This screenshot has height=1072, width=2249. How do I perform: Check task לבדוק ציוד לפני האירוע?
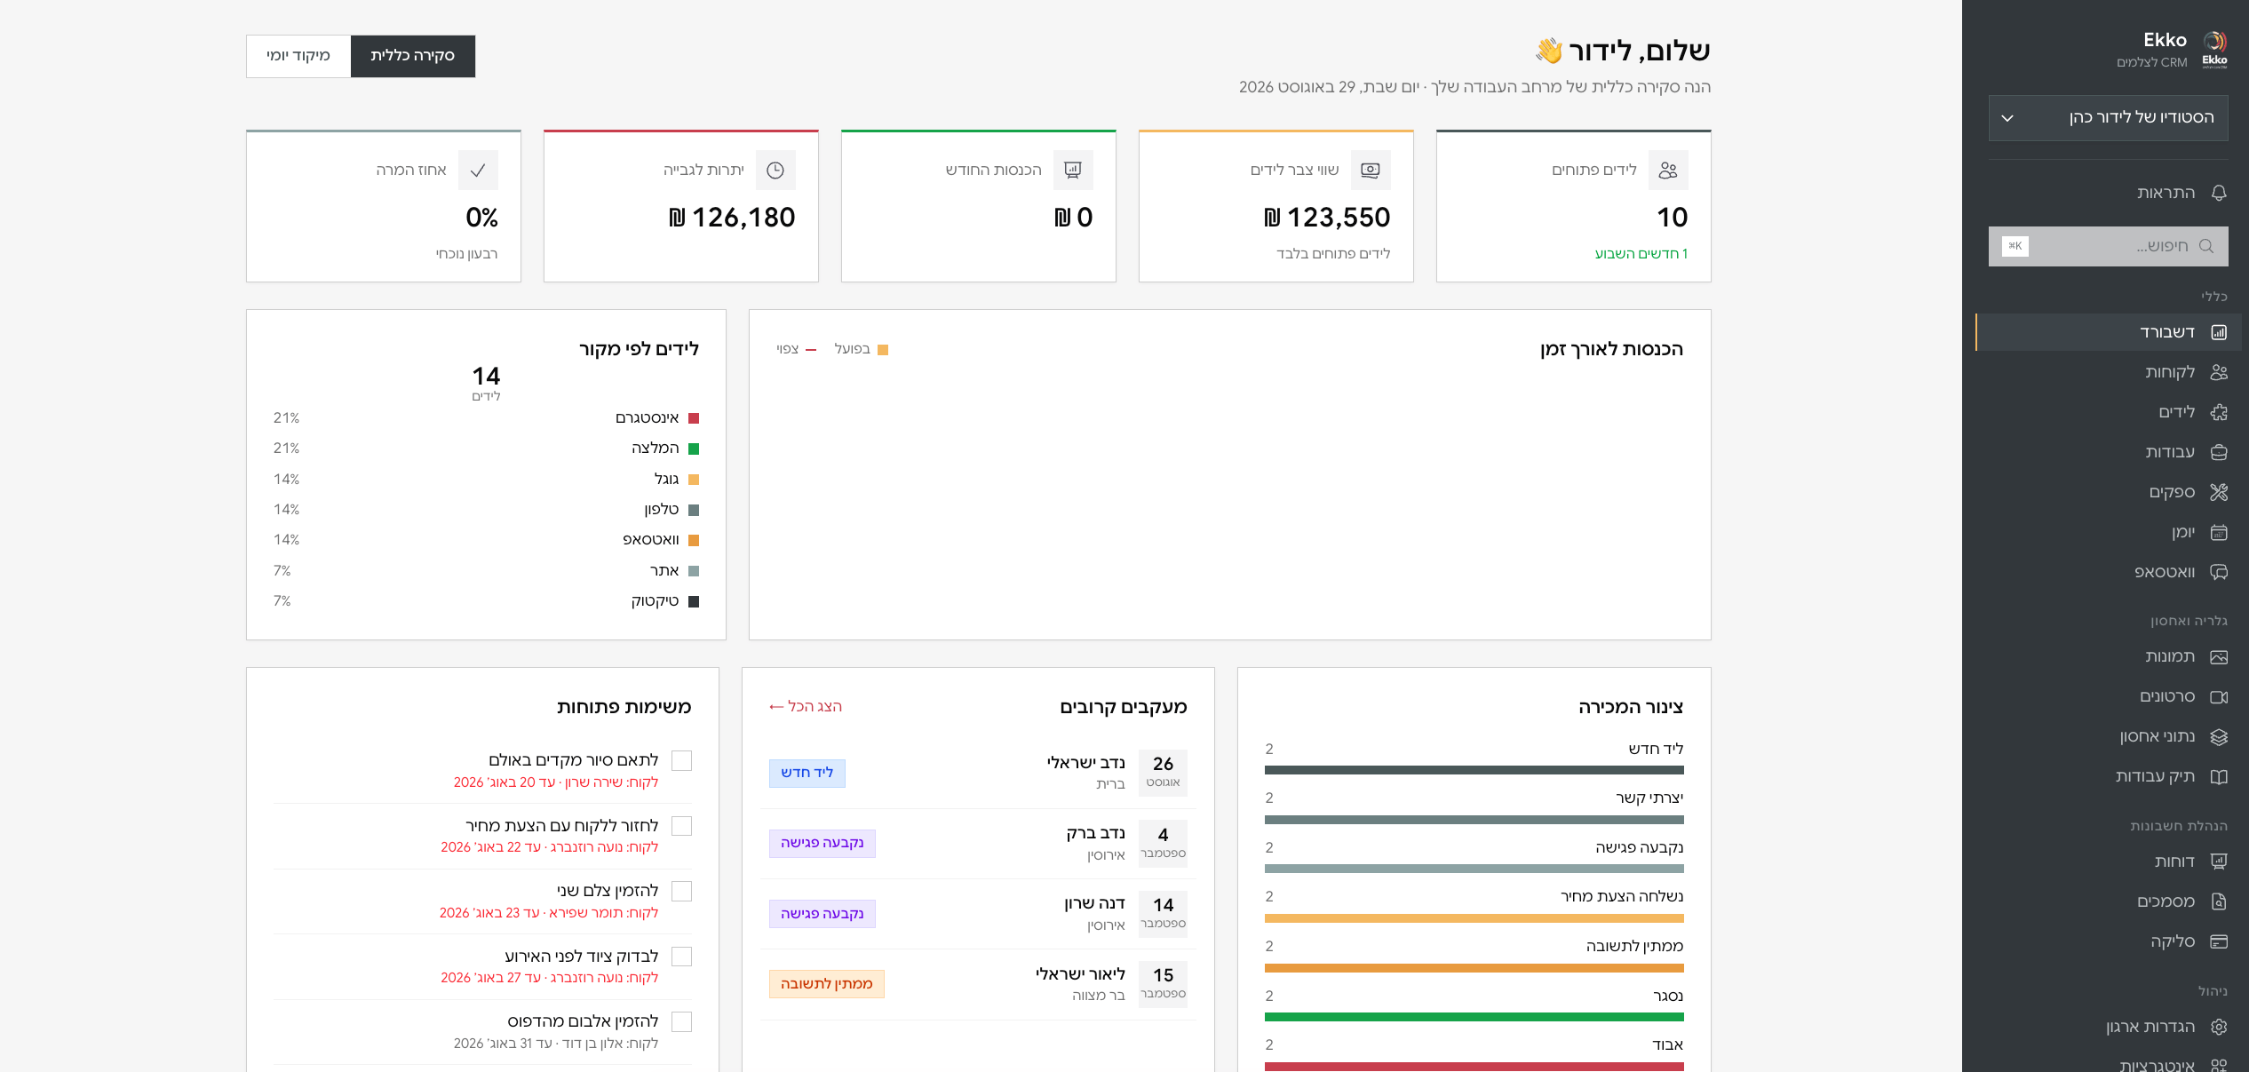coord(681,957)
